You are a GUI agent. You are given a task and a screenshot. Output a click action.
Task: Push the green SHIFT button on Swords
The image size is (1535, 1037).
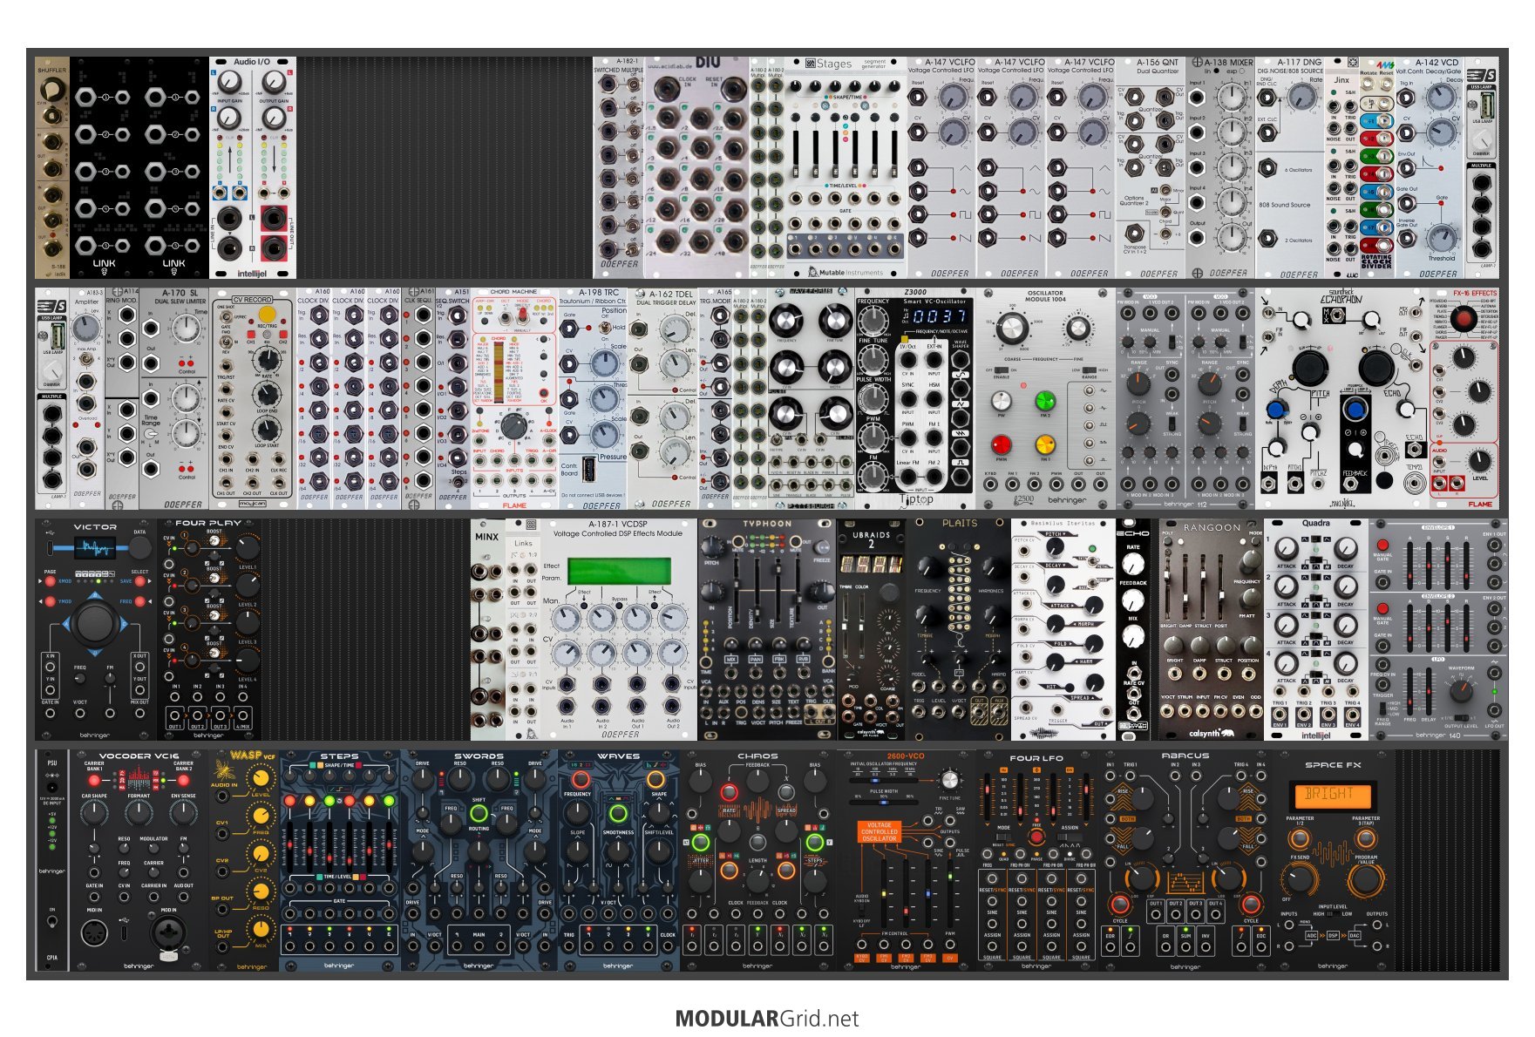tap(479, 813)
